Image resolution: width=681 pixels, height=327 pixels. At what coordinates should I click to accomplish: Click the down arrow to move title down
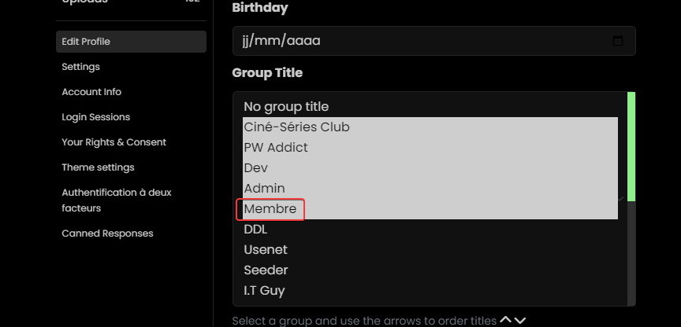[x=520, y=320]
